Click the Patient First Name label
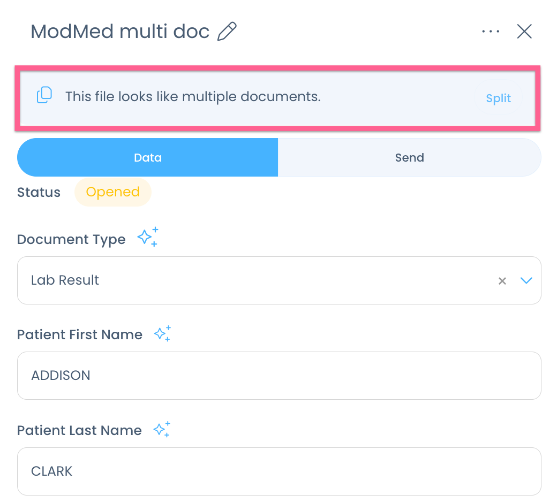Viewport: 557px width, 503px height. tap(80, 334)
